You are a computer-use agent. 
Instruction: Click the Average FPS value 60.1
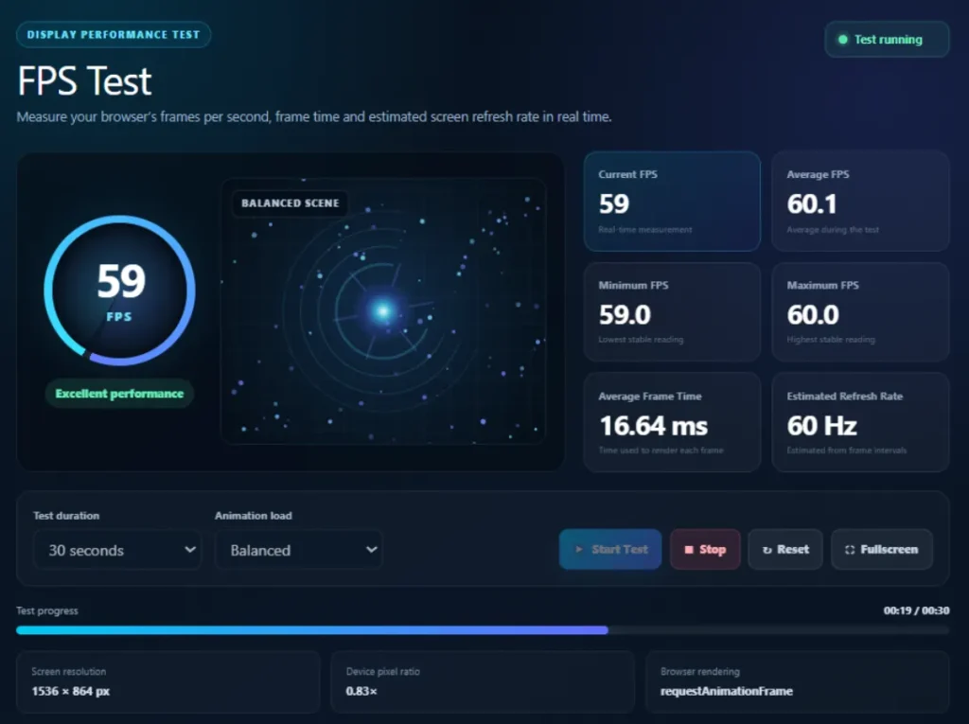812,204
